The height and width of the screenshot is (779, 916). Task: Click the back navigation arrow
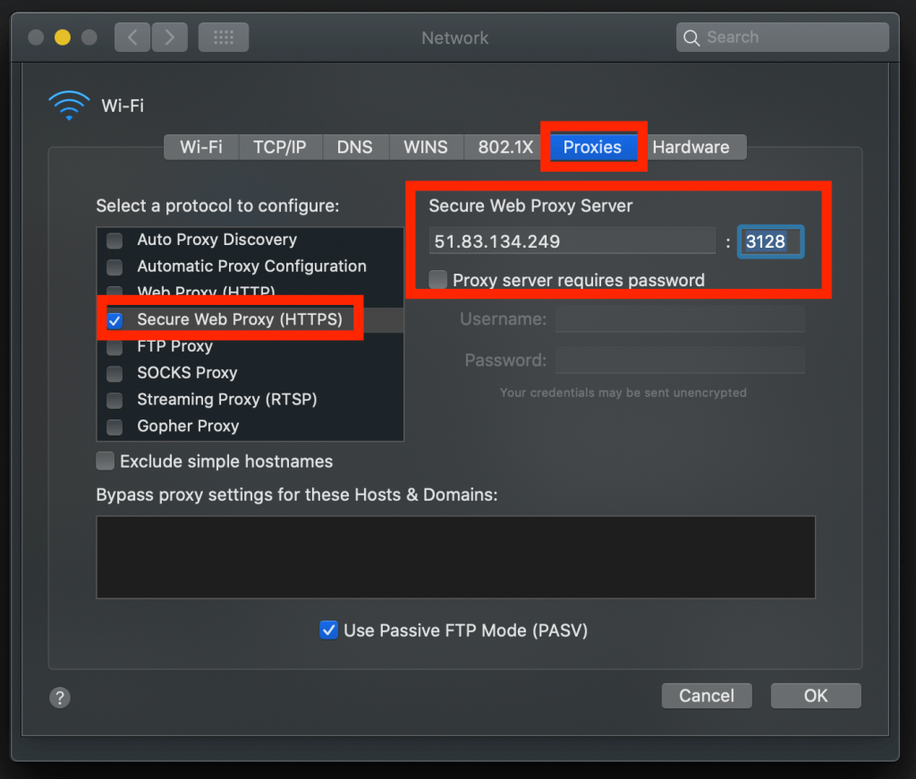tap(132, 38)
